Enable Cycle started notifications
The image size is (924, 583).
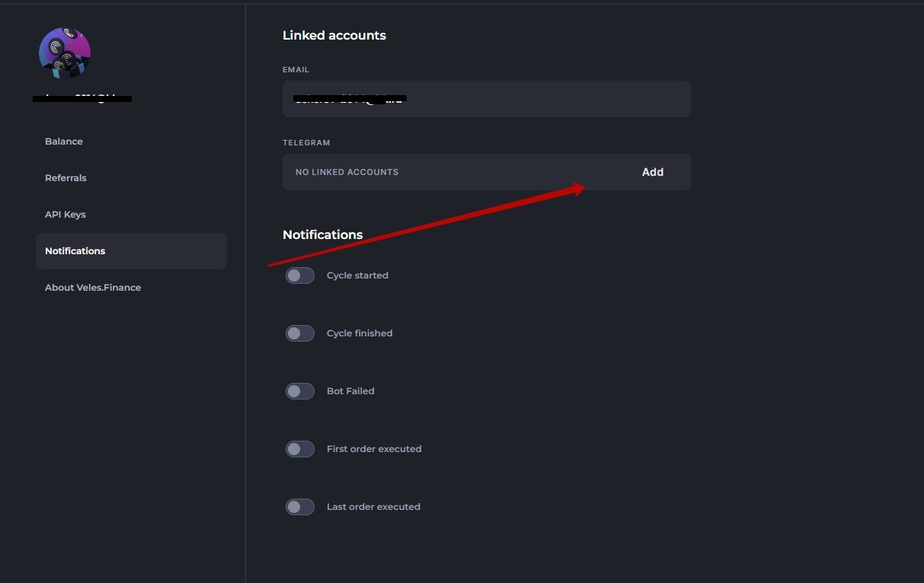[x=299, y=275]
